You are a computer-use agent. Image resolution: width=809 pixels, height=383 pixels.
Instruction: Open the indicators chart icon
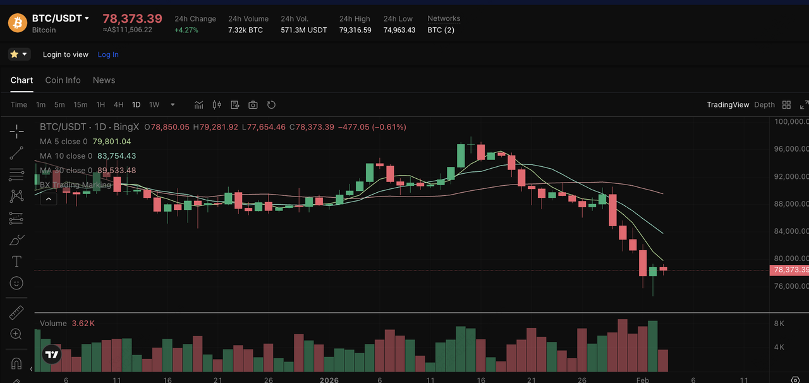tap(198, 105)
